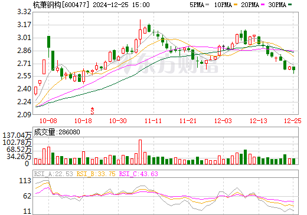Screen dimensions: 307x215
Task: Click the 10PMA legend label
Action: coord(223,5)
